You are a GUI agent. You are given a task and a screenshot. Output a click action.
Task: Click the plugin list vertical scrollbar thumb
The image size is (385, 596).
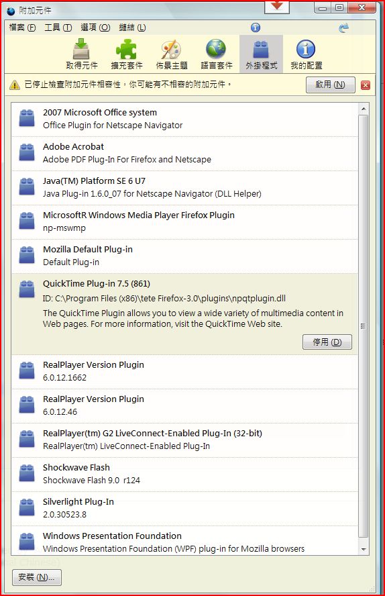click(x=364, y=326)
